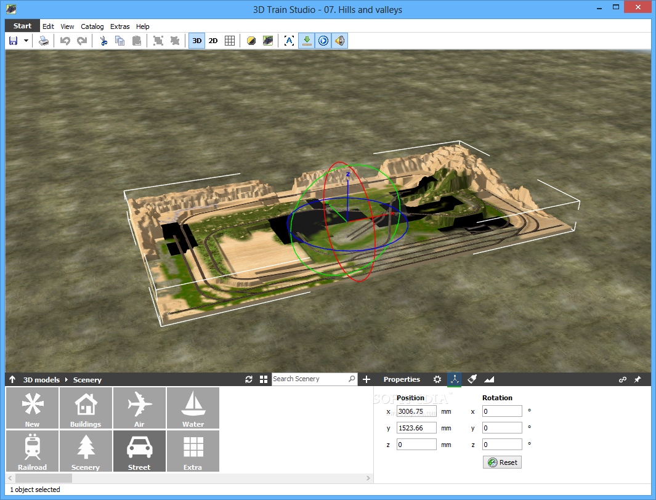Click the refresh catalog icon
The width and height of the screenshot is (656, 500).
tap(249, 379)
